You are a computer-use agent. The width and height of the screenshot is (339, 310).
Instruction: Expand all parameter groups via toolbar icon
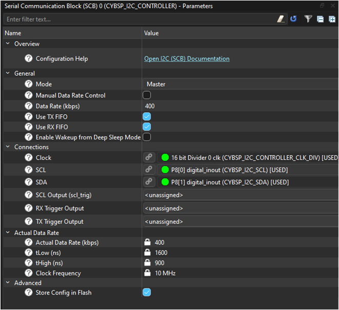pyautogui.click(x=332, y=19)
